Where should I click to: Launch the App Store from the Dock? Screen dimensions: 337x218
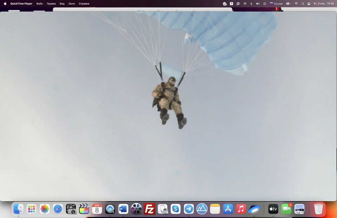click(228, 209)
